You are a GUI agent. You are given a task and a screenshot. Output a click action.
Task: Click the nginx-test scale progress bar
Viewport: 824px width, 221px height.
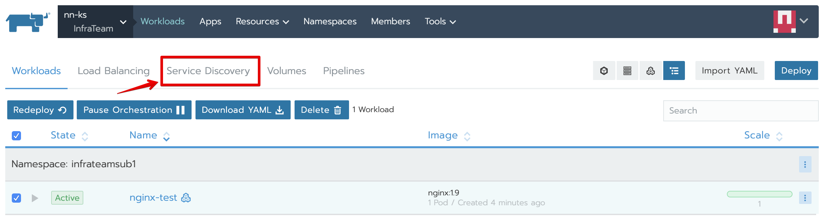759,194
